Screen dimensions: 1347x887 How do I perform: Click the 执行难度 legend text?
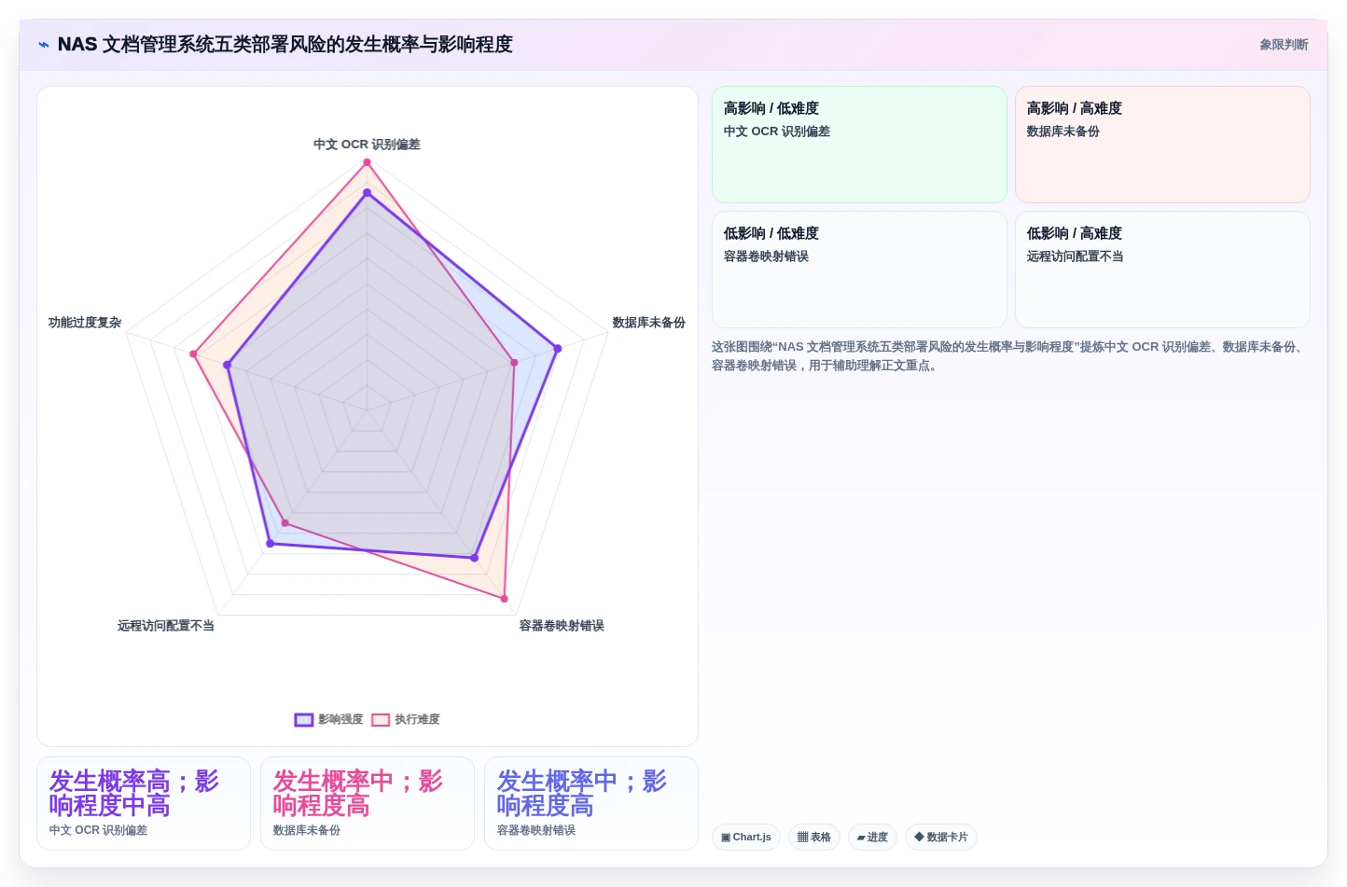(417, 719)
